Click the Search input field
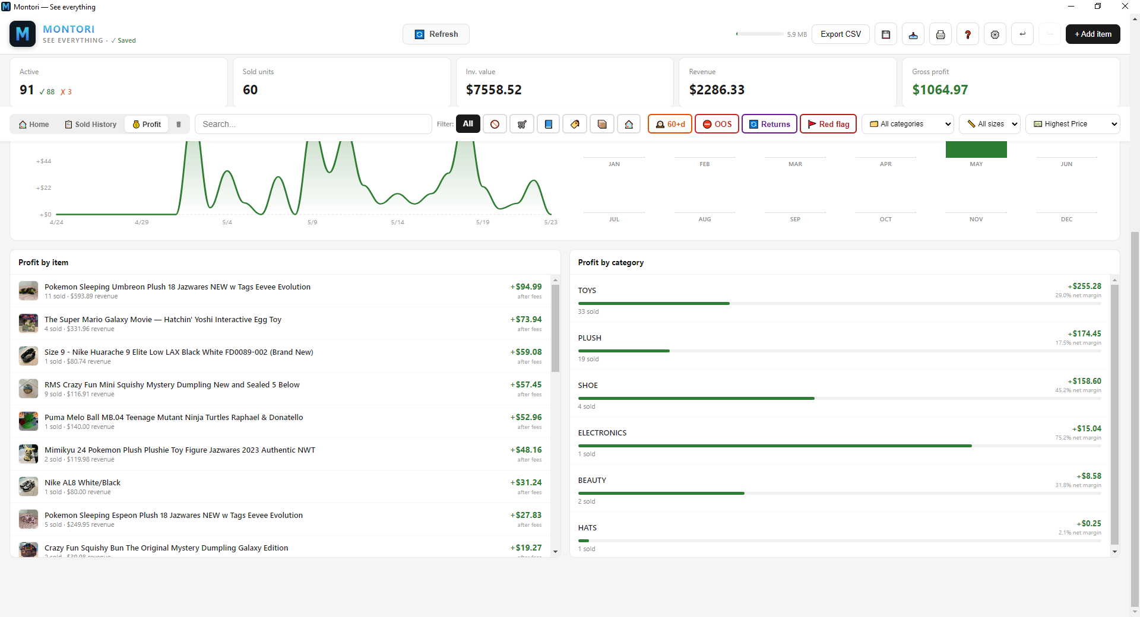The image size is (1140, 617). (x=313, y=124)
